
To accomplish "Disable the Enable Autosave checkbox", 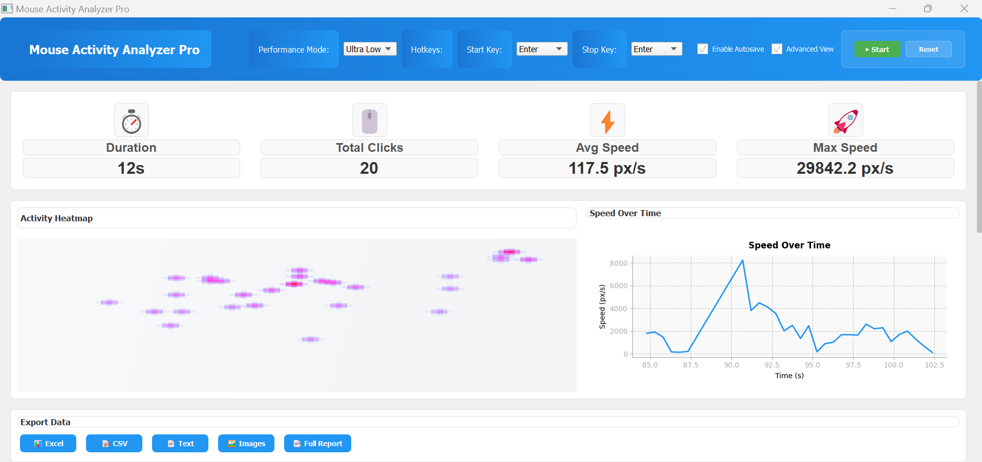I will point(702,49).
